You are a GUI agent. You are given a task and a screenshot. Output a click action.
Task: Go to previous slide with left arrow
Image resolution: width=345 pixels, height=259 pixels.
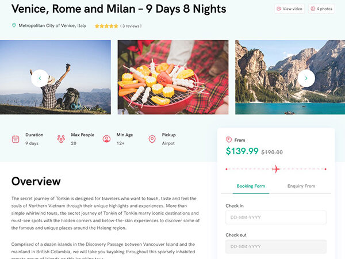pyautogui.click(x=40, y=78)
